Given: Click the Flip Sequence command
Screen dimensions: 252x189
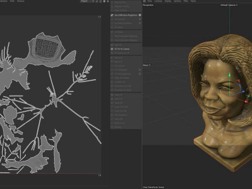Looking at the screenshot, I should (121, 115).
